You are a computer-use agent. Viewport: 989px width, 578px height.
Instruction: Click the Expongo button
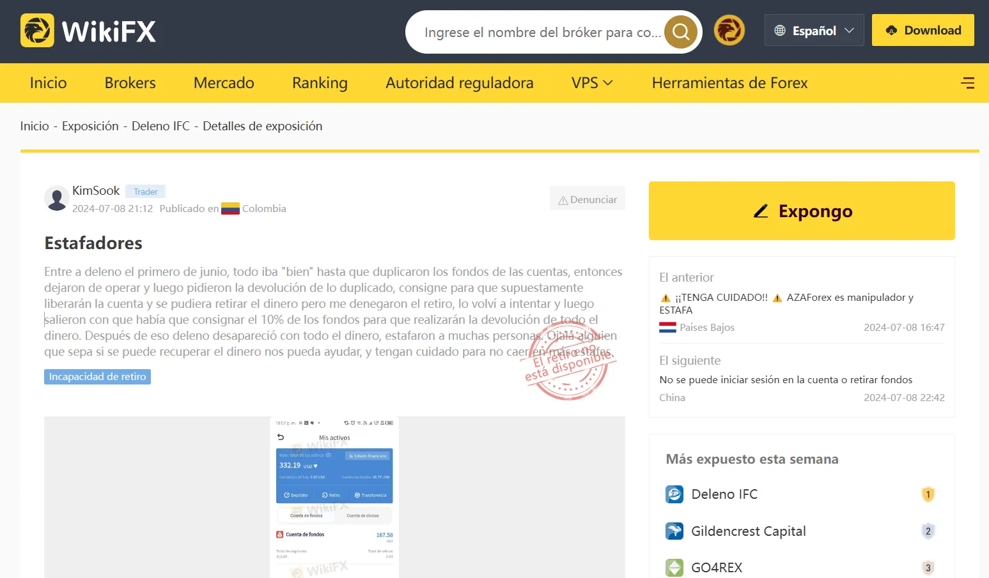pos(802,211)
